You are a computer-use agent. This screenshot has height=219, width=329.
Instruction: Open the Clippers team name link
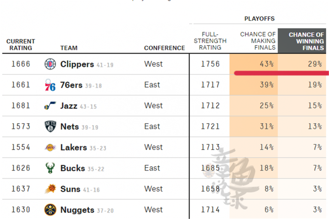(77, 64)
